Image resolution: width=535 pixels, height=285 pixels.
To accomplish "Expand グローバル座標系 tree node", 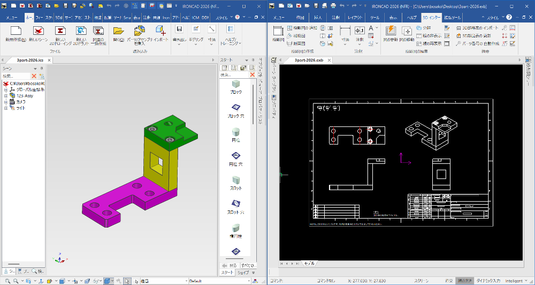I will point(6,89).
